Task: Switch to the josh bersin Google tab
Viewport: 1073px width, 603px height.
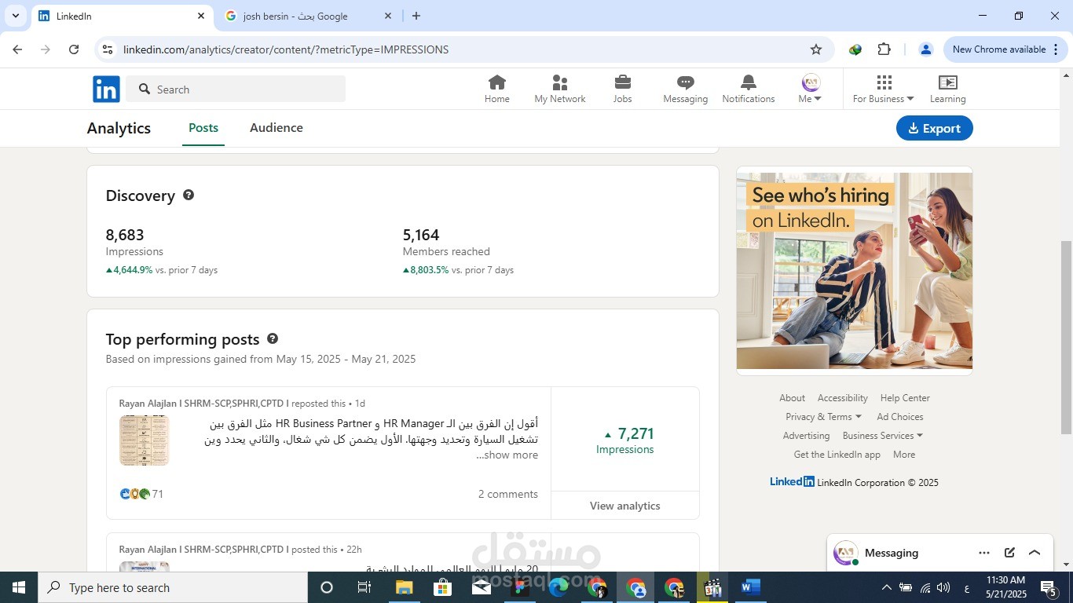Action: (x=309, y=16)
